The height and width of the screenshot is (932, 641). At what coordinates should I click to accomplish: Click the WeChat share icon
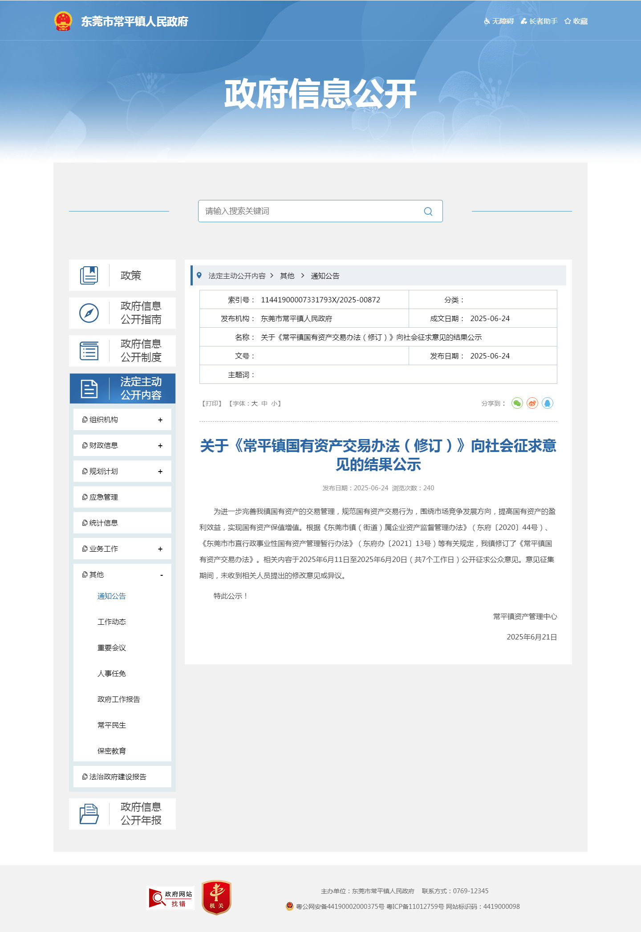(517, 403)
